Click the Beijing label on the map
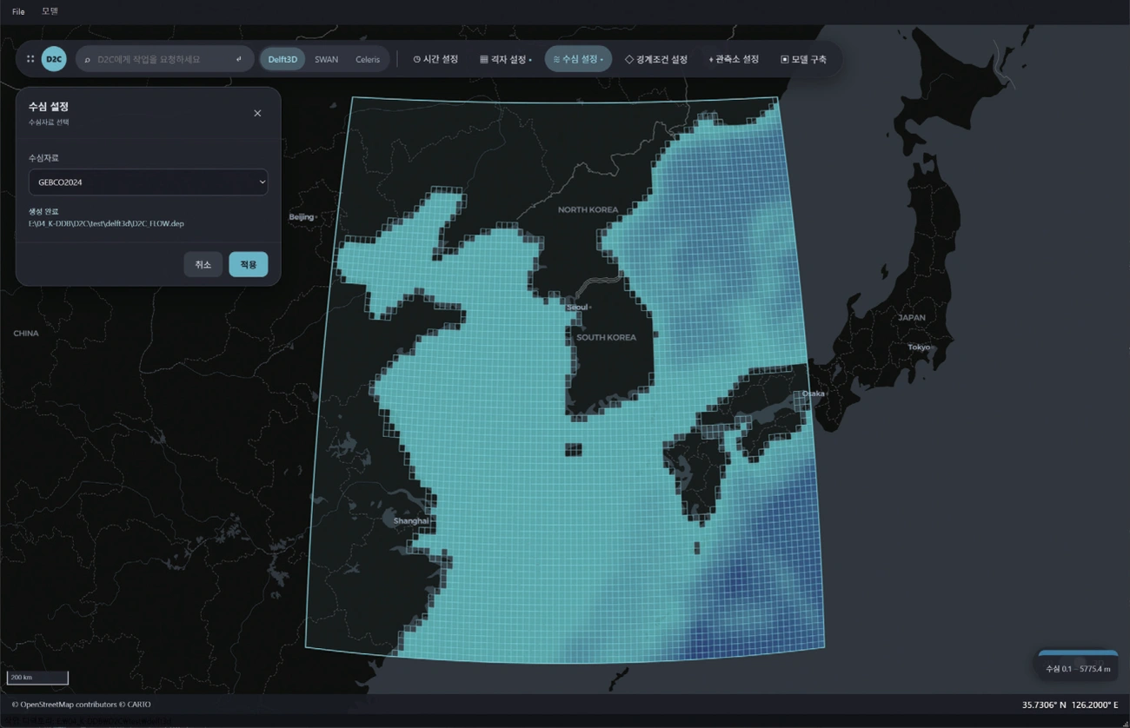1130x728 pixels. (x=301, y=216)
